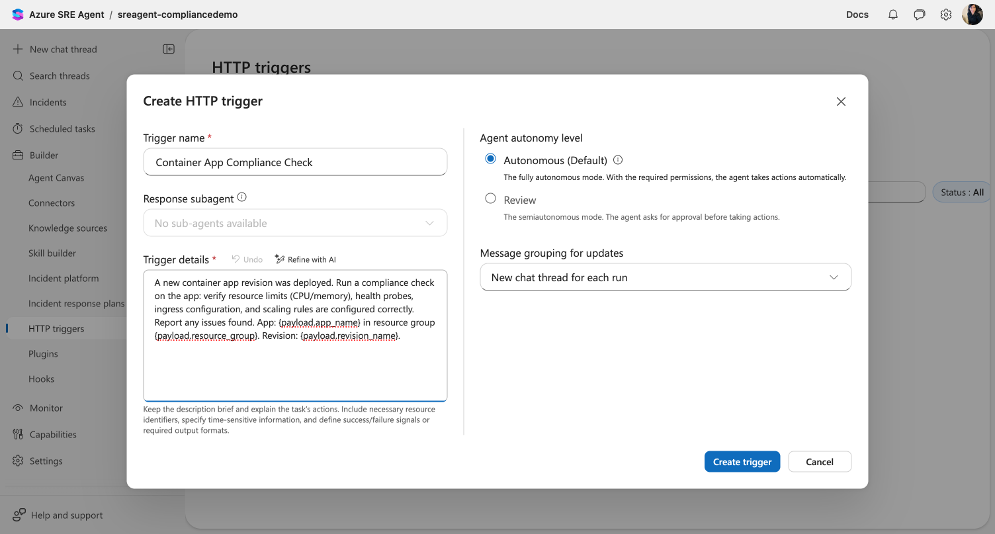
Task: Click the Incidents label in sidebar
Action: tap(48, 102)
